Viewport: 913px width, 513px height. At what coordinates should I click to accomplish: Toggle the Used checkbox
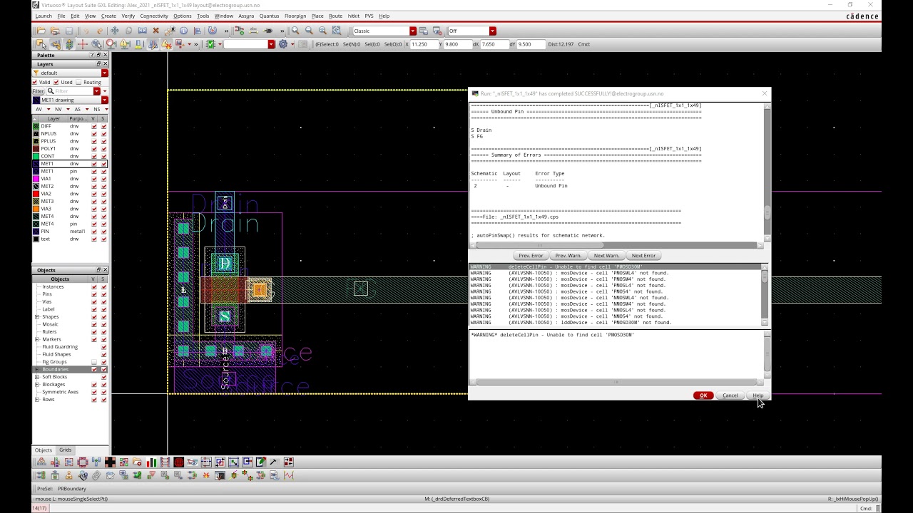click(x=56, y=82)
